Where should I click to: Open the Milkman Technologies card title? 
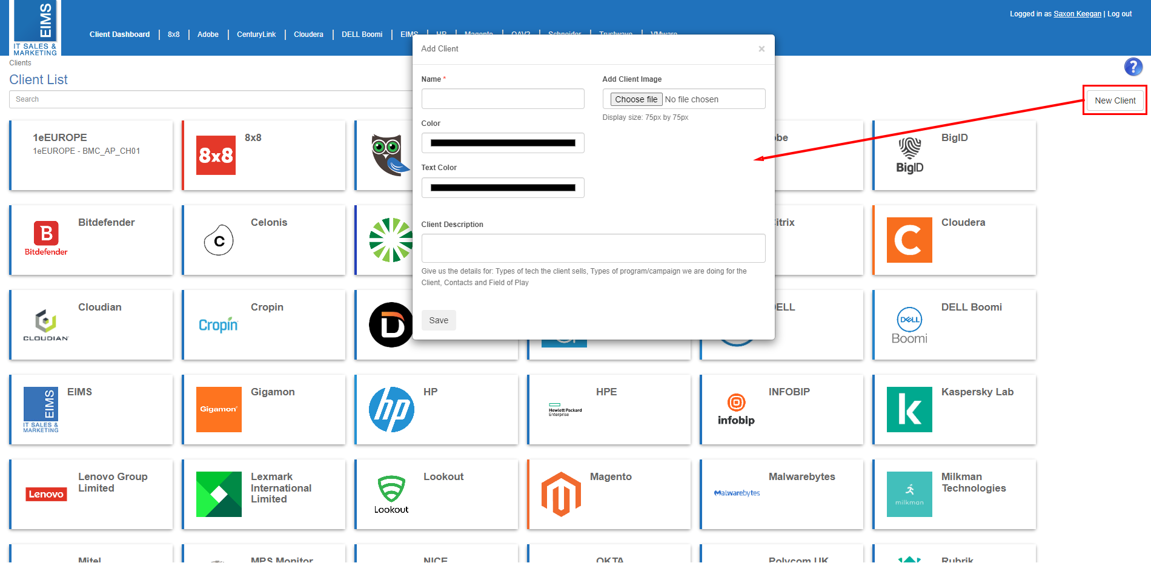pos(974,482)
